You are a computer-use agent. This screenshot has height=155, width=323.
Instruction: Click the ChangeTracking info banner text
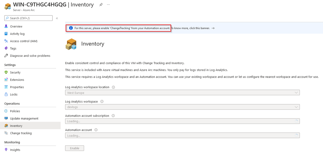click(x=122, y=28)
